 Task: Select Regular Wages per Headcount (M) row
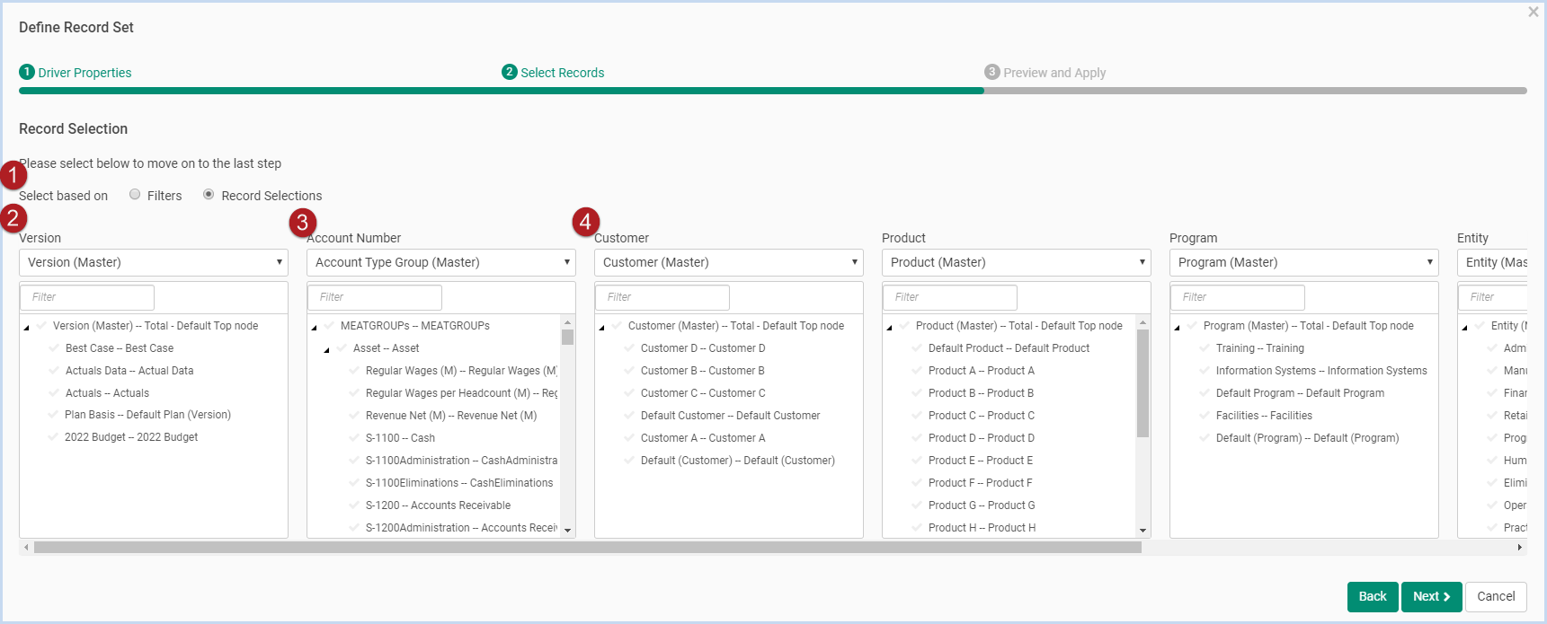pos(461,392)
